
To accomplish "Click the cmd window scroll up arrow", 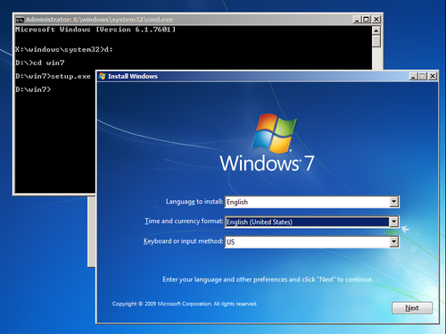I will pyautogui.click(x=376, y=30).
